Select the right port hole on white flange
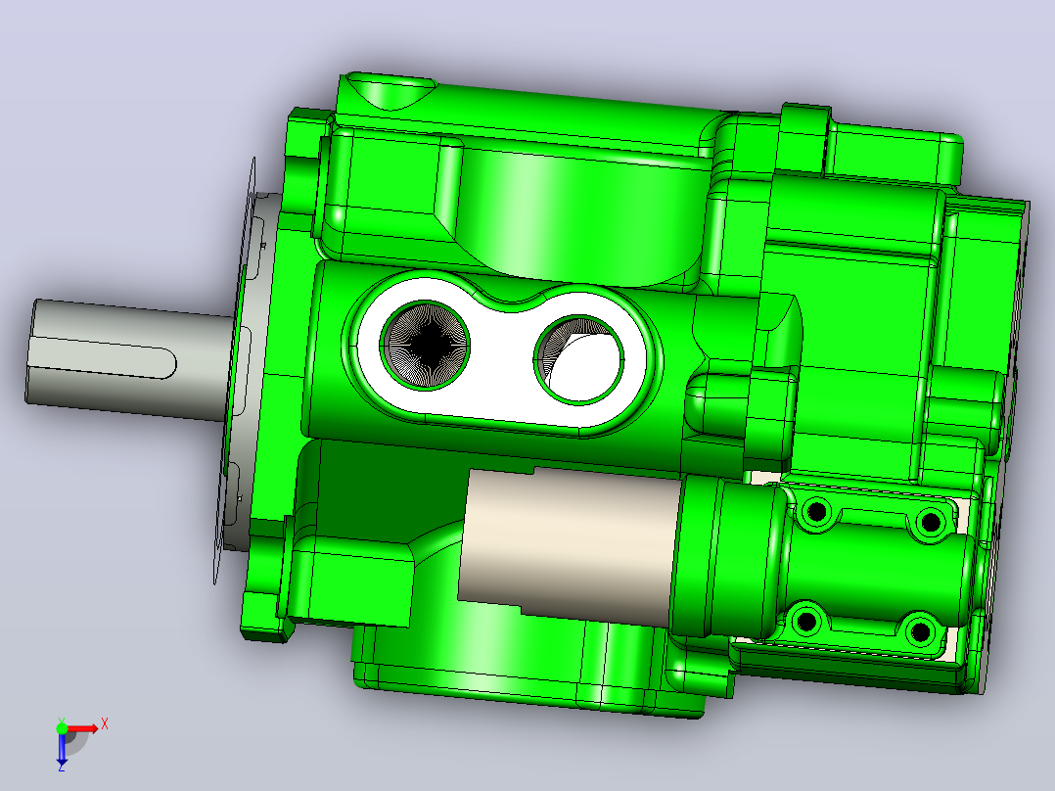 click(x=579, y=360)
